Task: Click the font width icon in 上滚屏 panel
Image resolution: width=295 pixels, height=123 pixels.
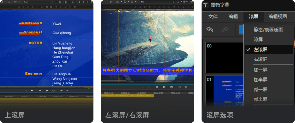Action: (69, 2)
